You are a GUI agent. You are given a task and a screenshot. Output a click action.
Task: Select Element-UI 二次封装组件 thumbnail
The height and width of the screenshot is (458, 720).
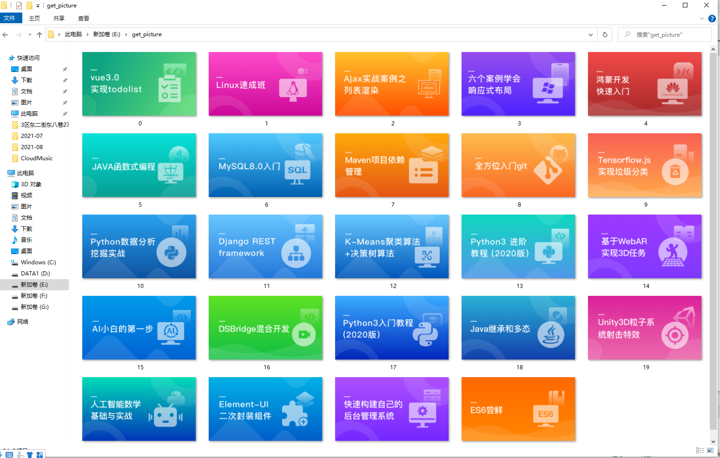click(265, 409)
